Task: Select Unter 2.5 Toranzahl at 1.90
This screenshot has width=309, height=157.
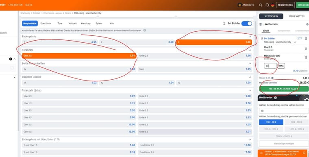Action: pyautogui.click(x=195, y=56)
